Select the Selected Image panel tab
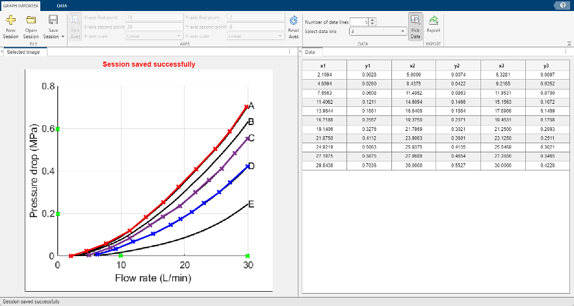 [x=23, y=52]
